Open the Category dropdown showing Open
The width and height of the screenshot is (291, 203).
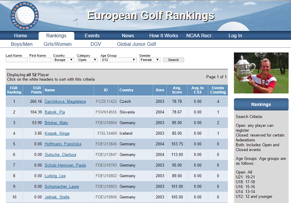click(x=87, y=60)
